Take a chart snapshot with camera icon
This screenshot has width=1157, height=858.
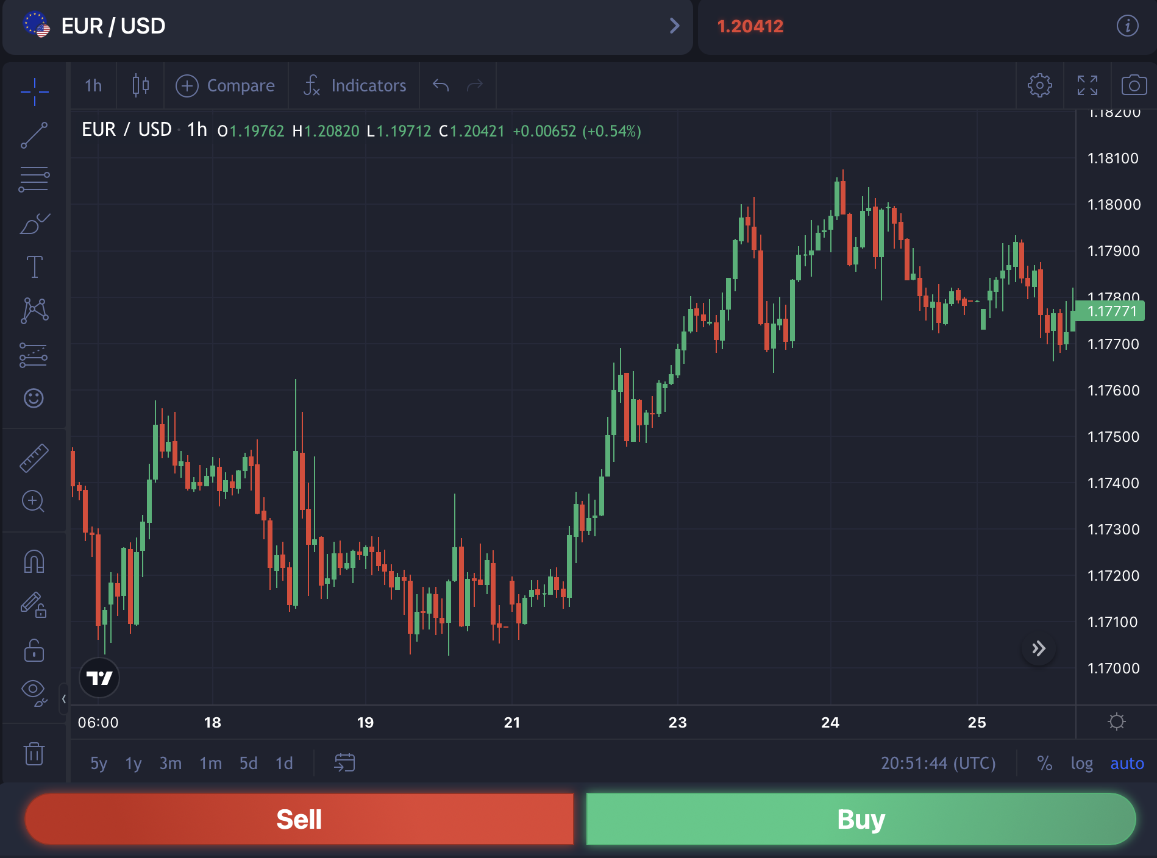[x=1134, y=85]
